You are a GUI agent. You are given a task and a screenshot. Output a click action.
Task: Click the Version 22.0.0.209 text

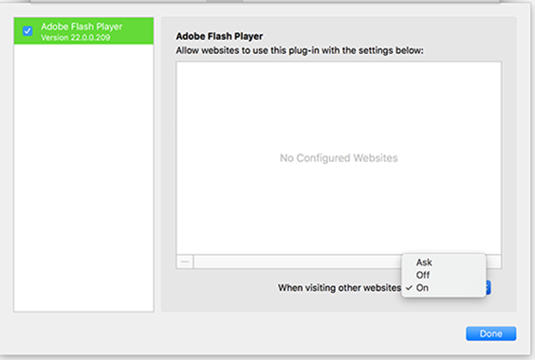click(x=75, y=38)
